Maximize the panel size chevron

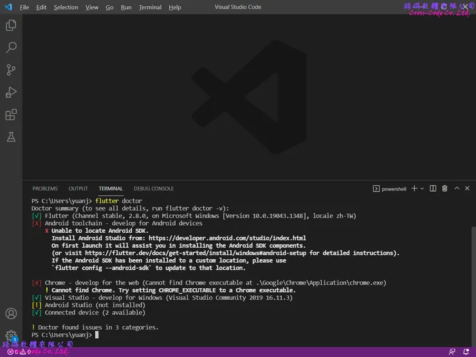tap(457, 188)
